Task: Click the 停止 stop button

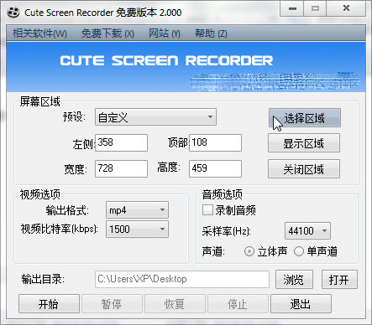Action: [x=238, y=304]
